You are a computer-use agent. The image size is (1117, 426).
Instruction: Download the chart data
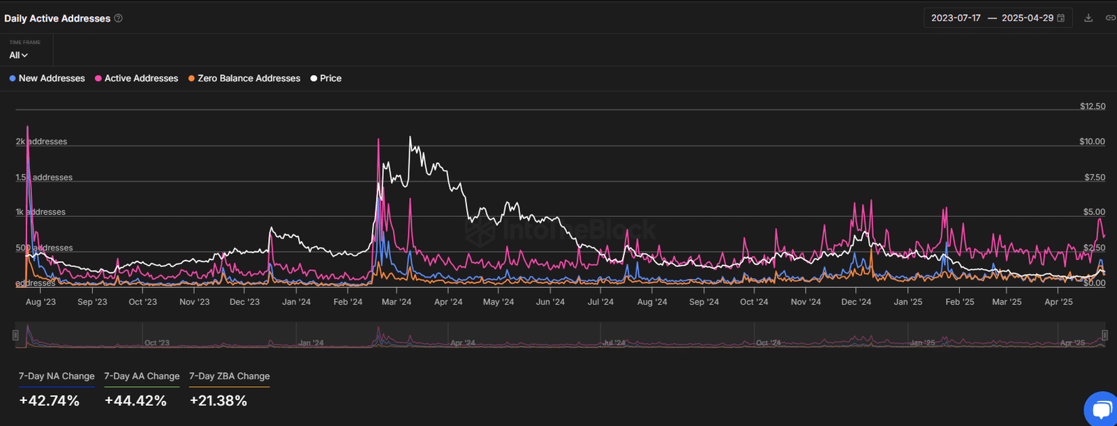coord(1088,18)
